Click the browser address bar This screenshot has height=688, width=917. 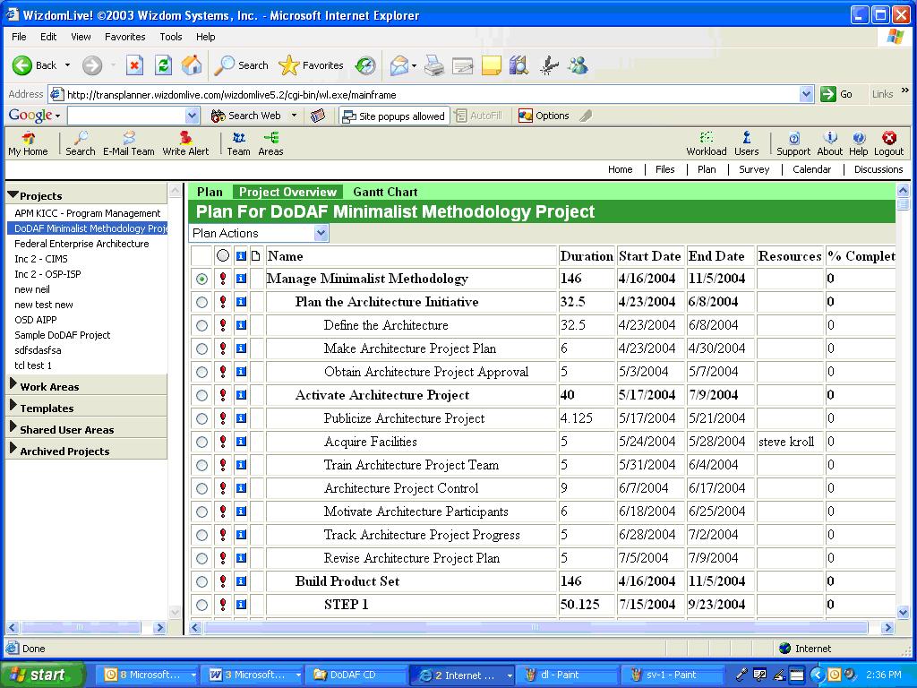430,94
